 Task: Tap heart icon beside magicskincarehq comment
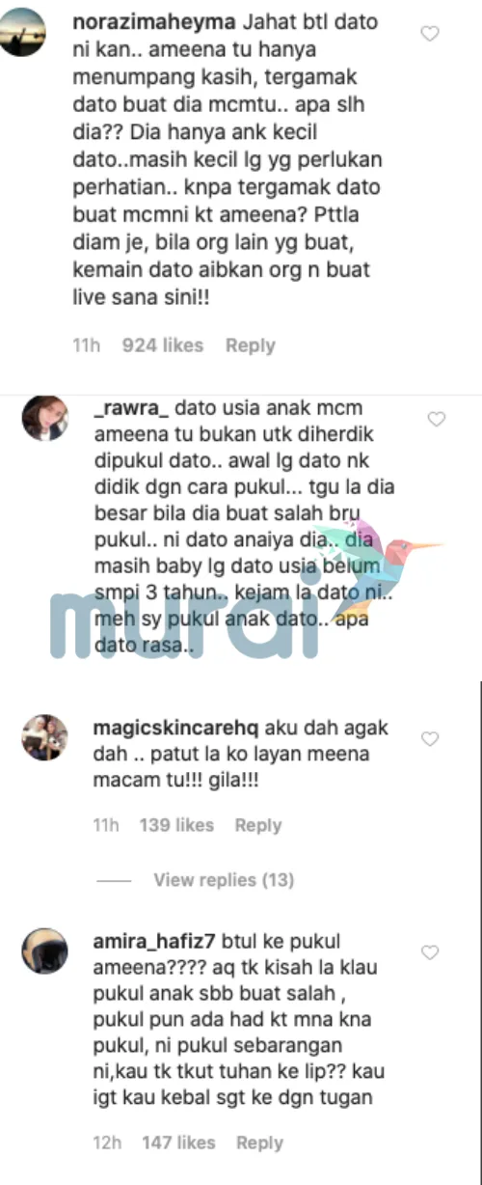click(x=431, y=739)
